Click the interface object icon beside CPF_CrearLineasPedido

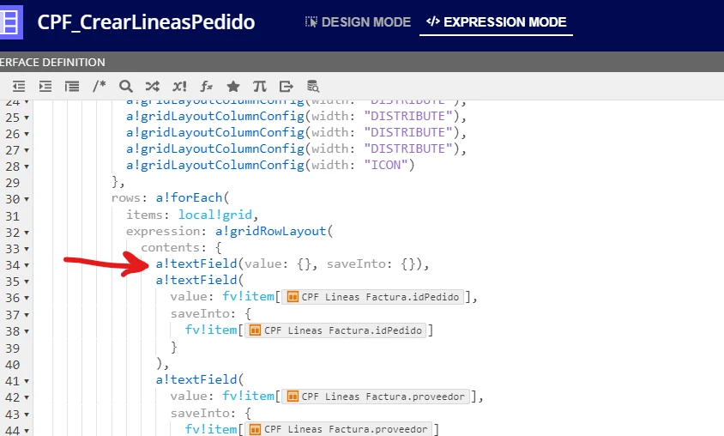[11, 21]
